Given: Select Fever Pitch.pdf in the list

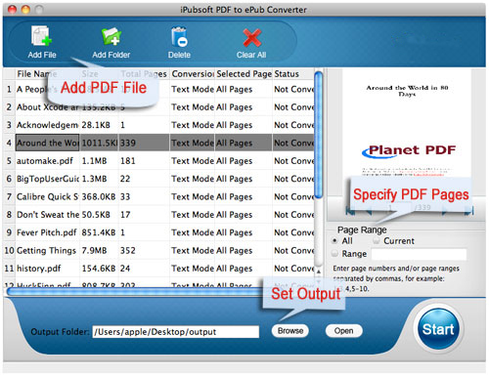Looking at the screenshot, I should point(158,232).
